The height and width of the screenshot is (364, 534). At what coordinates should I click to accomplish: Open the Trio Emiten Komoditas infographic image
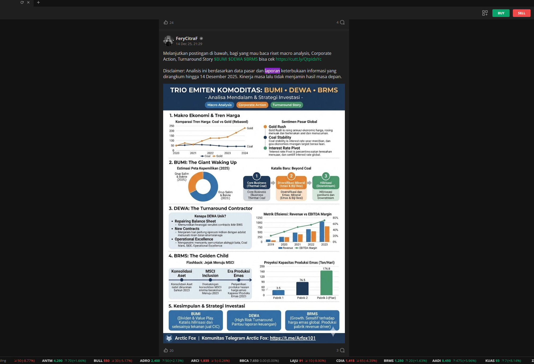coord(254,213)
